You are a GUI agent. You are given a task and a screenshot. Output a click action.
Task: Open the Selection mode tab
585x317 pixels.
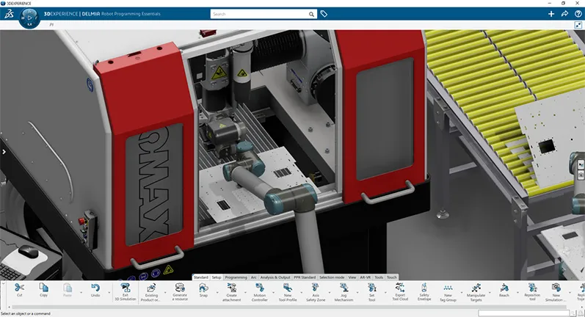pos(332,277)
